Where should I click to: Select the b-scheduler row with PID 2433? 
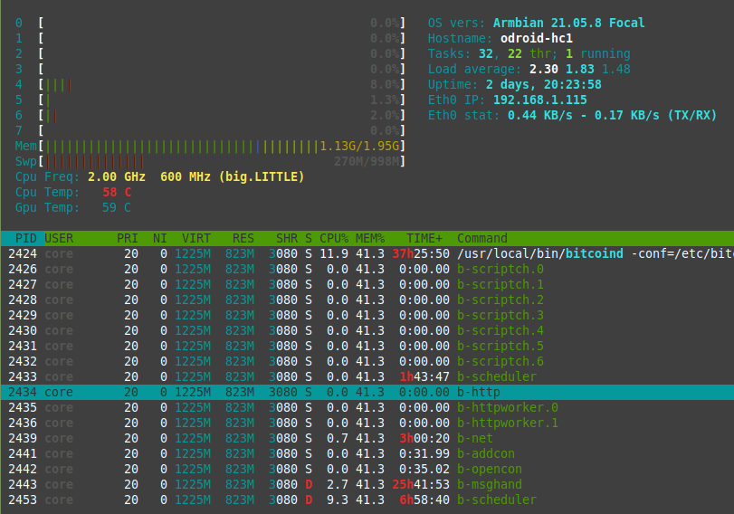click(367, 376)
